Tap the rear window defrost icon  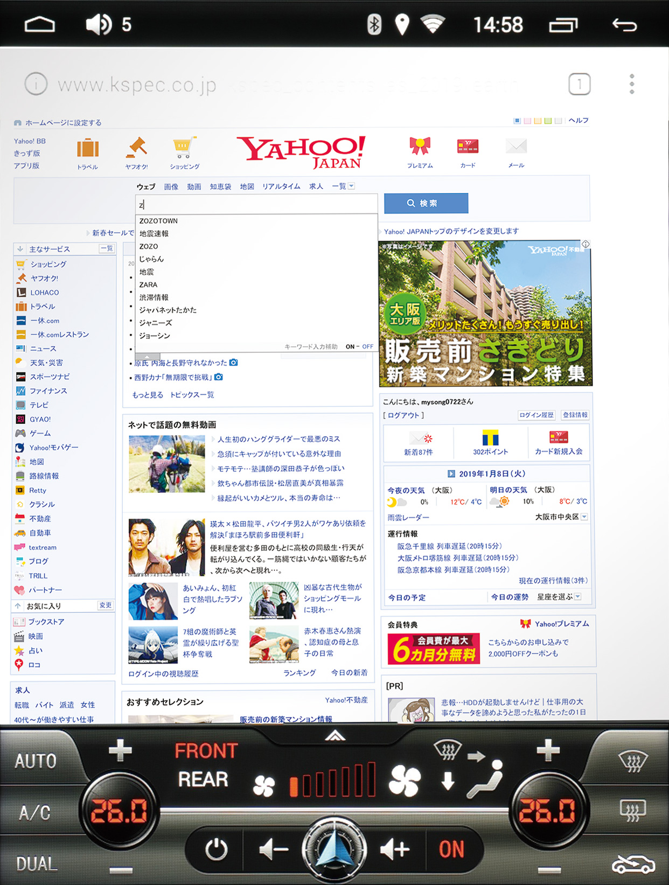633,810
